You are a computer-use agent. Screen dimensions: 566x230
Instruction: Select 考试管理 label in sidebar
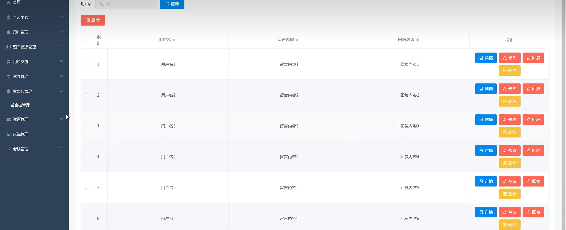pos(21,149)
